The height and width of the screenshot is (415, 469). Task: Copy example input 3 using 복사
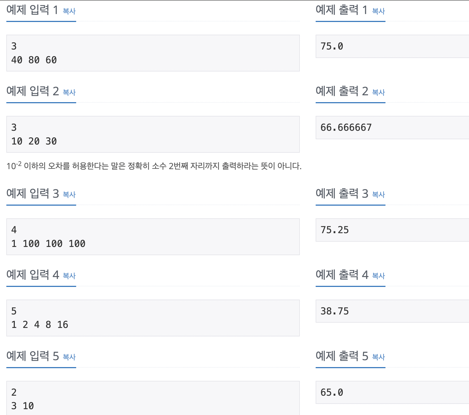pos(69,195)
